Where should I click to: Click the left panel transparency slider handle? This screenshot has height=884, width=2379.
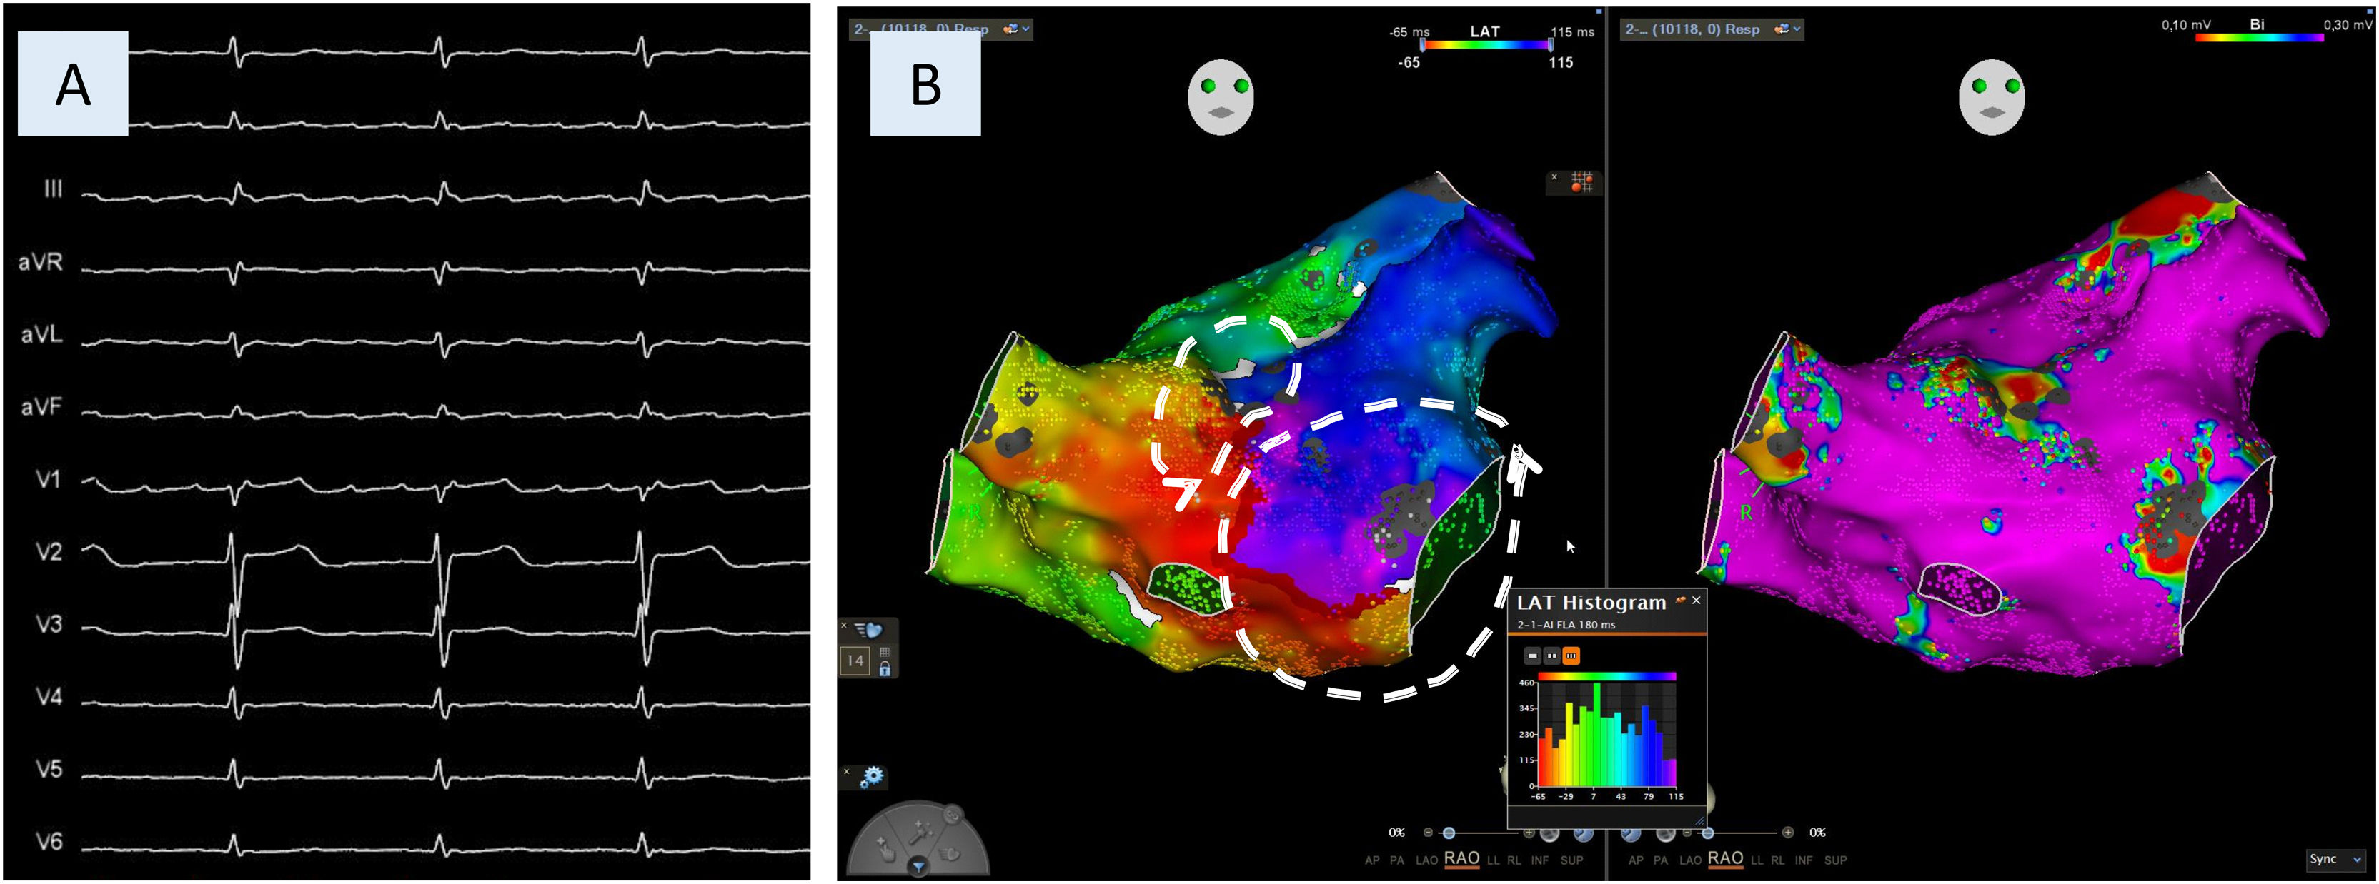click(1448, 833)
